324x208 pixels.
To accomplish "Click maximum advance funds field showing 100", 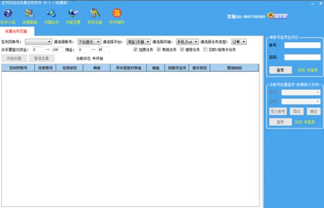I will pyautogui.click(x=57, y=50).
